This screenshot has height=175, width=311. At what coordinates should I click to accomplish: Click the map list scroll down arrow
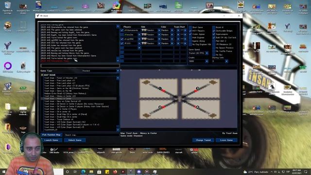118,130
